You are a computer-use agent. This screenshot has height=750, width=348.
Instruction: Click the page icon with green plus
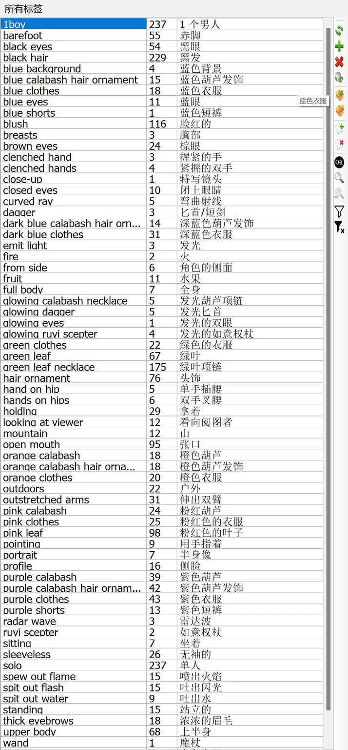pyautogui.click(x=339, y=128)
